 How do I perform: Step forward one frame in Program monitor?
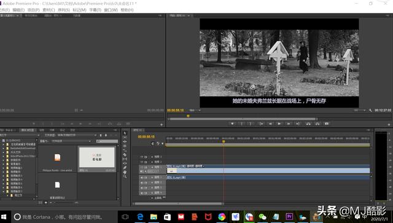tap(289, 123)
